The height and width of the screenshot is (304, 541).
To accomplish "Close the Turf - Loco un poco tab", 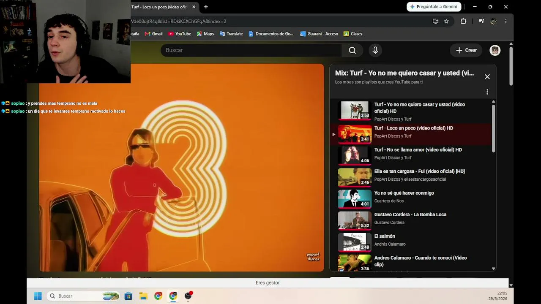I will click(x=194, y=7).
